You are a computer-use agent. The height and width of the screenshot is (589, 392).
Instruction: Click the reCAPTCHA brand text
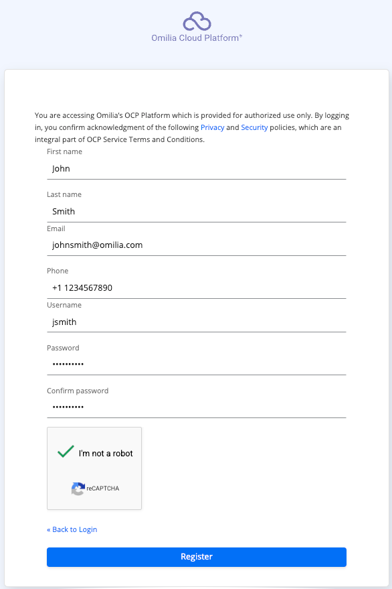(103, 488)
